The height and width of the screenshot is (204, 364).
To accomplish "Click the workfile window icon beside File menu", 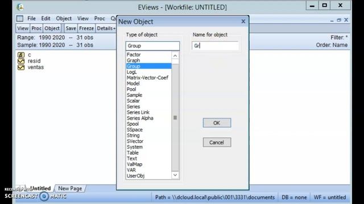I will pos(20,18).
